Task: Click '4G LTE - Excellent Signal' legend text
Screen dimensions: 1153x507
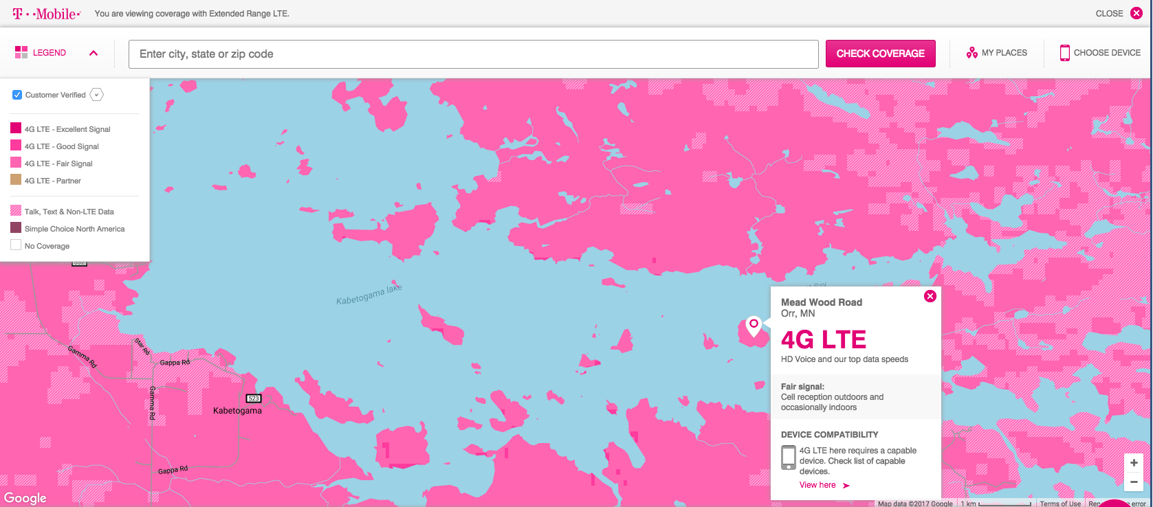Action: (67, 129)
